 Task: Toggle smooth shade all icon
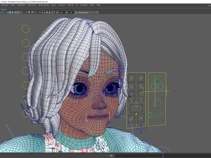[x=10, y=12]
